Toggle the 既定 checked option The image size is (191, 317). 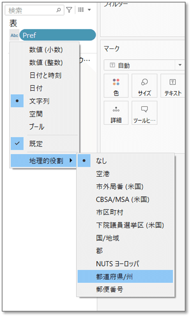[44, 144]
